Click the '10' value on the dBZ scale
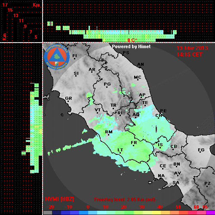This screenshot has height=215, width=215. (x=106, y=207)
